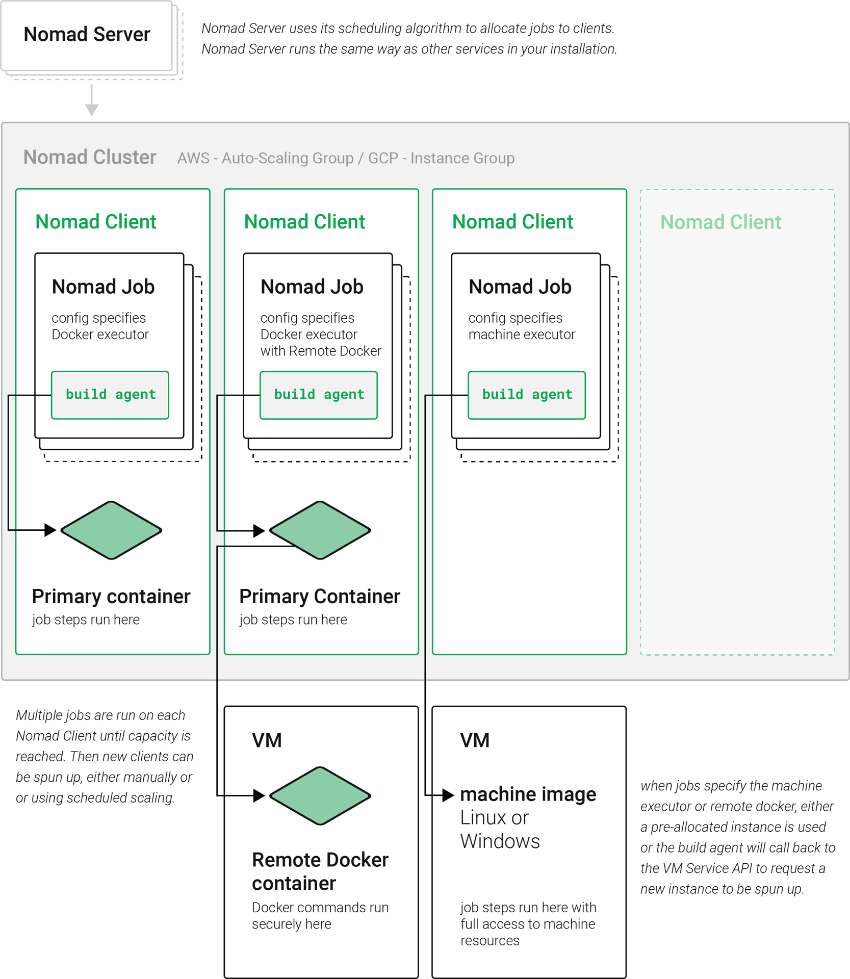Click 'AWS - Auto-Scaling Group / GCP - Instance Group' text

(346, 158)
